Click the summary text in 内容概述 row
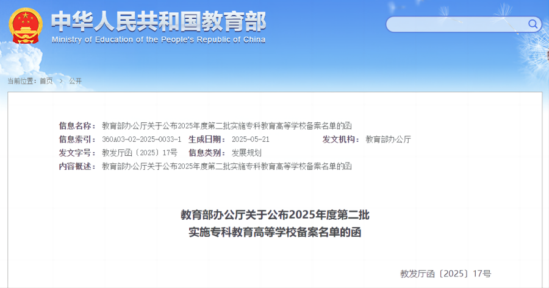 (227, 166)
